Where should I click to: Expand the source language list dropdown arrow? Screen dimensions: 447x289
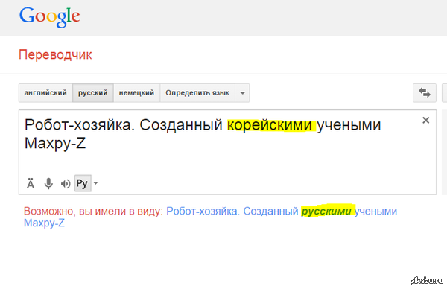tap(242, 93)
